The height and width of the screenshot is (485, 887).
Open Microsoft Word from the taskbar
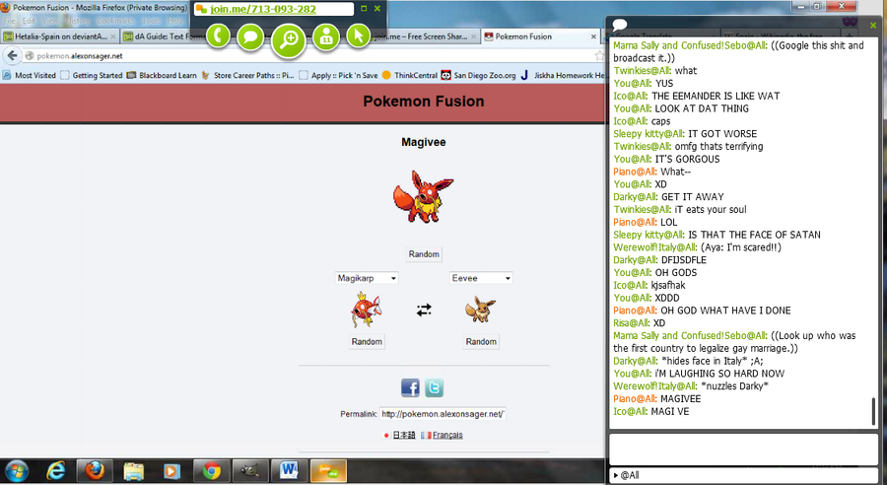(x=289, y=471)
